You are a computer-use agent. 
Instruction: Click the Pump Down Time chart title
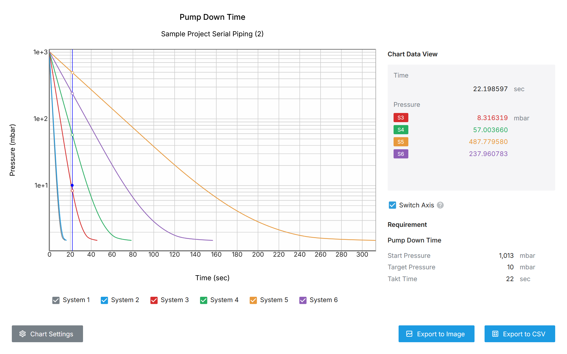[212, 17]
